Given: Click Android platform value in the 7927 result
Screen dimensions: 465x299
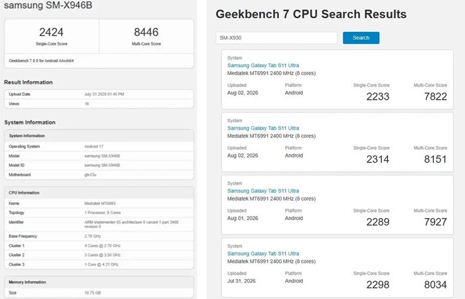Looking at the screenshot, I should (x=294, y=219).
